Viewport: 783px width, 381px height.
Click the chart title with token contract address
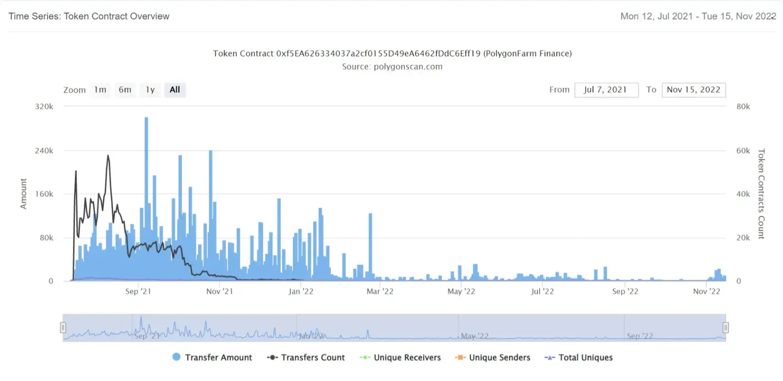(x=392, y=53)
